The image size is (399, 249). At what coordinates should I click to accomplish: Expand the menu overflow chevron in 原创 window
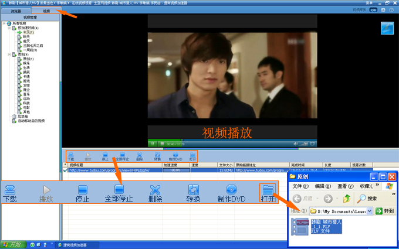click(x=377, y=185)
